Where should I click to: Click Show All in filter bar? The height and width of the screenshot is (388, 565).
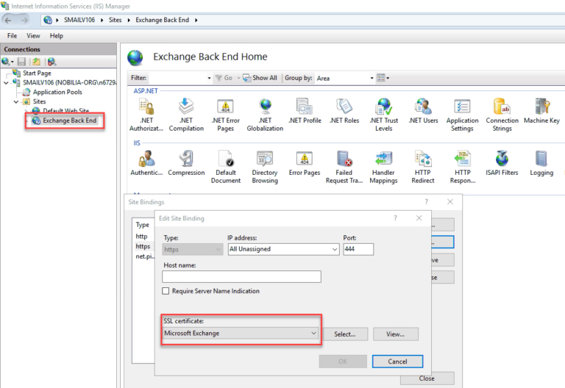260,78
